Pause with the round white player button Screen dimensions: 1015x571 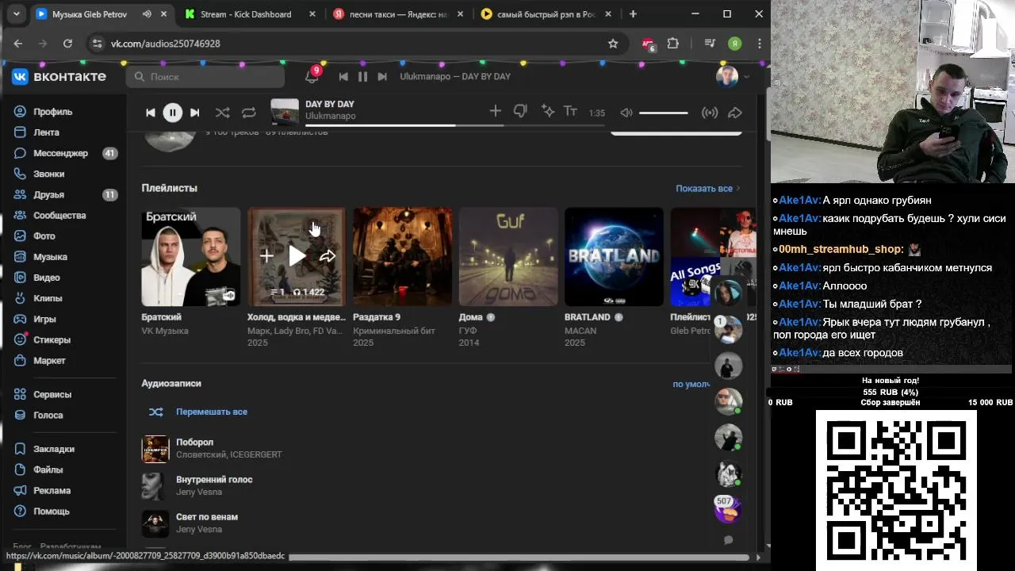[x=172, y=113]
